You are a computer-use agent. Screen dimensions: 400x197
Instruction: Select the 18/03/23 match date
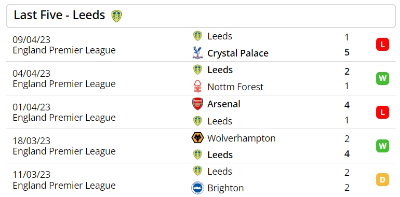pyautogui.click(x=31, y=140)
